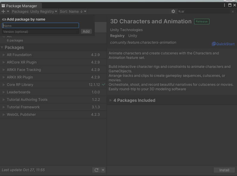Screen dimensions: 237x176
Task: Clear the search field with X icon
Action: (233, 12)
